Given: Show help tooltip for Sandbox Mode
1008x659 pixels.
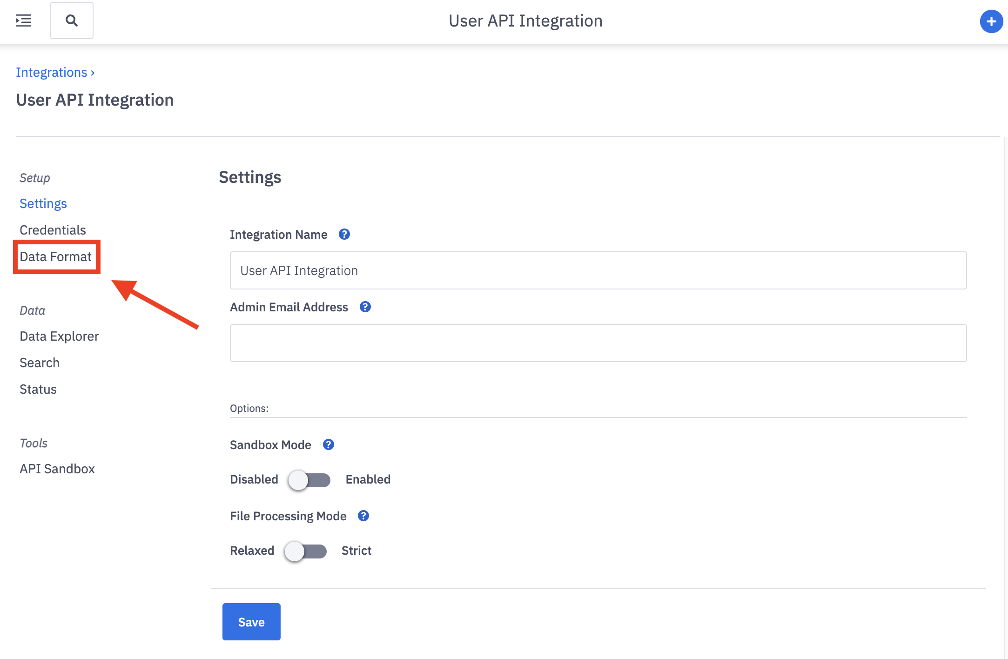Looking at the screenshot, I should click(x=329, y=444).
